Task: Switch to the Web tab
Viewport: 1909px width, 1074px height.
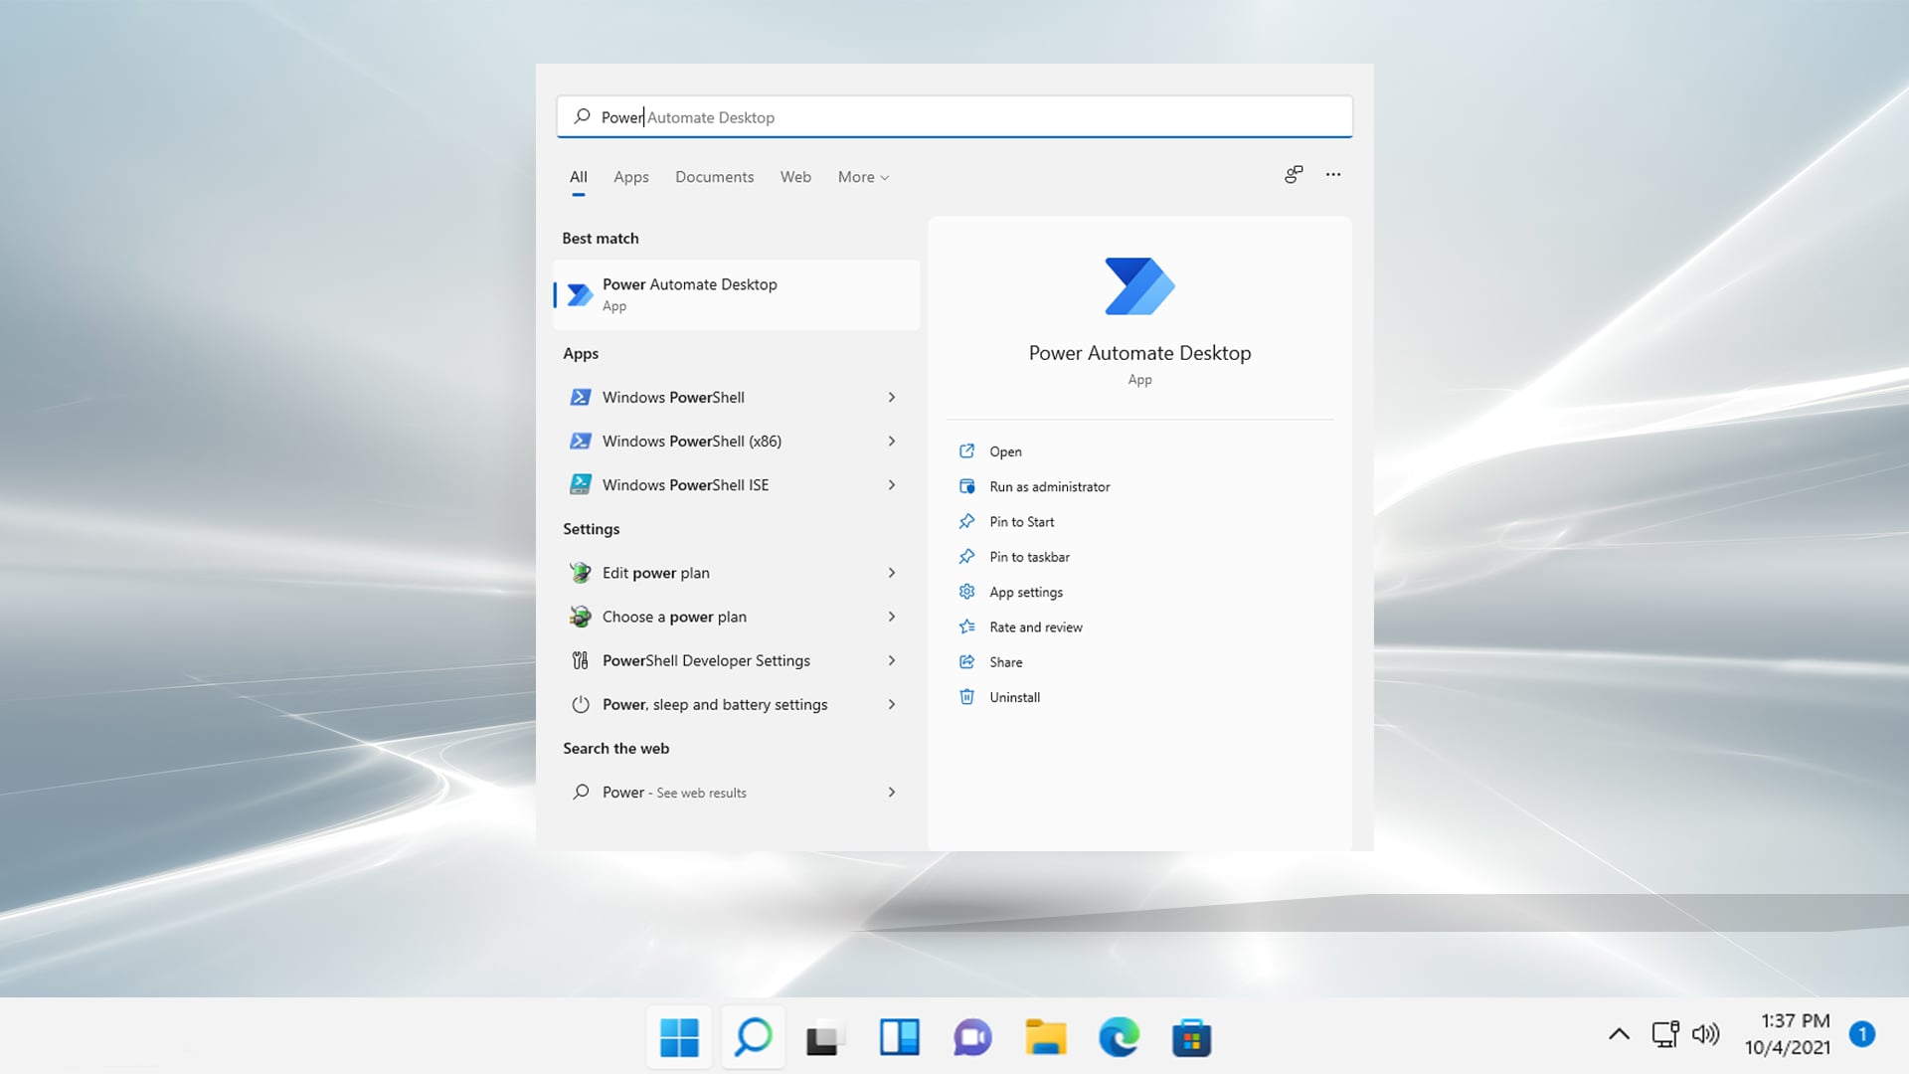Action: pos(795,177)
